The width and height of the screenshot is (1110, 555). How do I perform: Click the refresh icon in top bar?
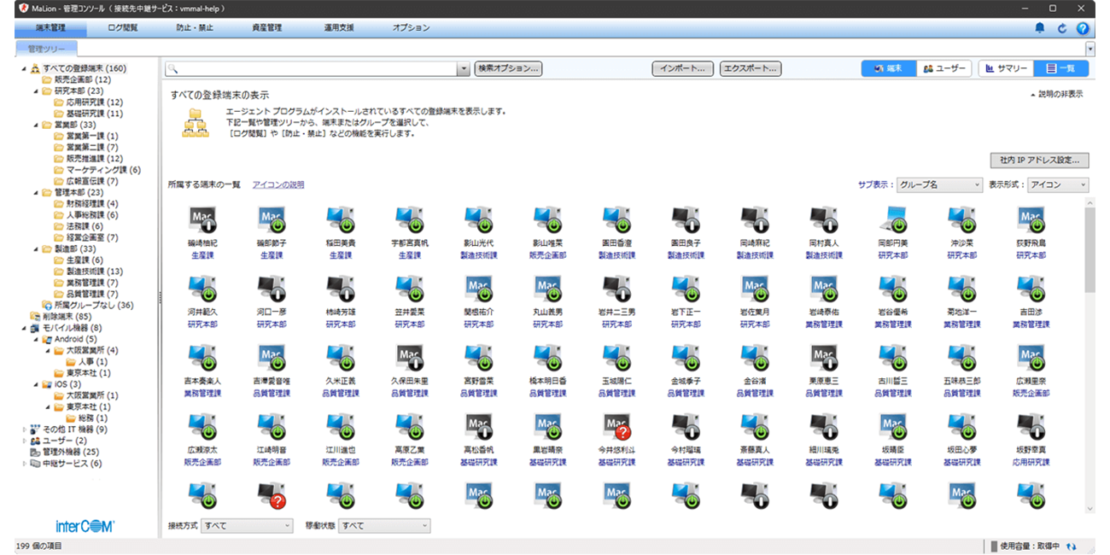coord(1061,28)
